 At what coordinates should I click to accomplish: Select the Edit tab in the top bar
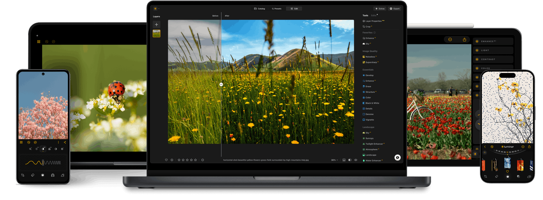(294, 9)
